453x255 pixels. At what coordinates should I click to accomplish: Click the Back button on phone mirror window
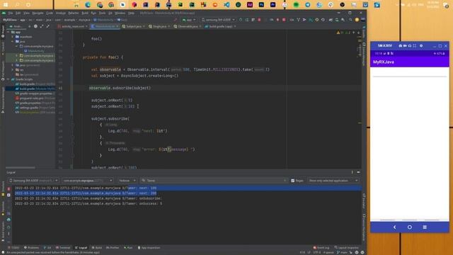(395, 227)
